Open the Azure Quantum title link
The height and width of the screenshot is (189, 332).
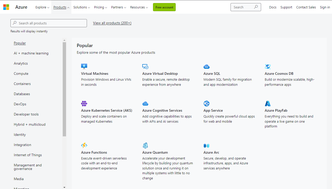coord(155,152)
